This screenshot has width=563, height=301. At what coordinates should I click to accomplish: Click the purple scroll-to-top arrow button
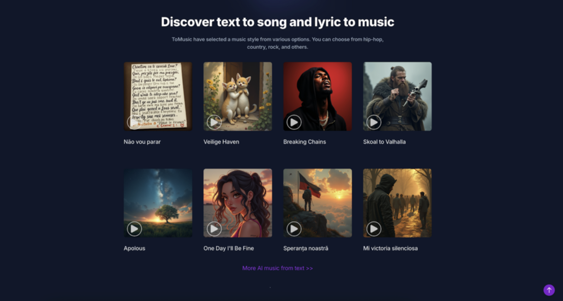coord(549,290)
